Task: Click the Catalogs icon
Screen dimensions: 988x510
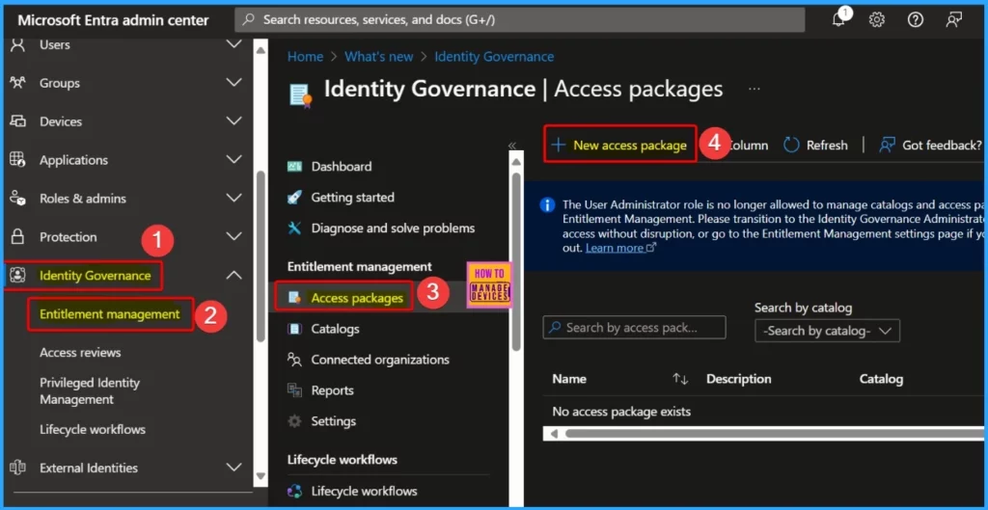Action: click(x=294, y=329)
